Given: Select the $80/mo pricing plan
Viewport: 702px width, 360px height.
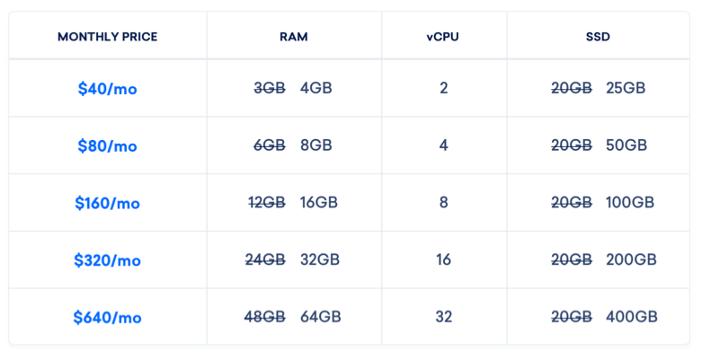Looking at the screenshot, I should click(x=107, y=145).
